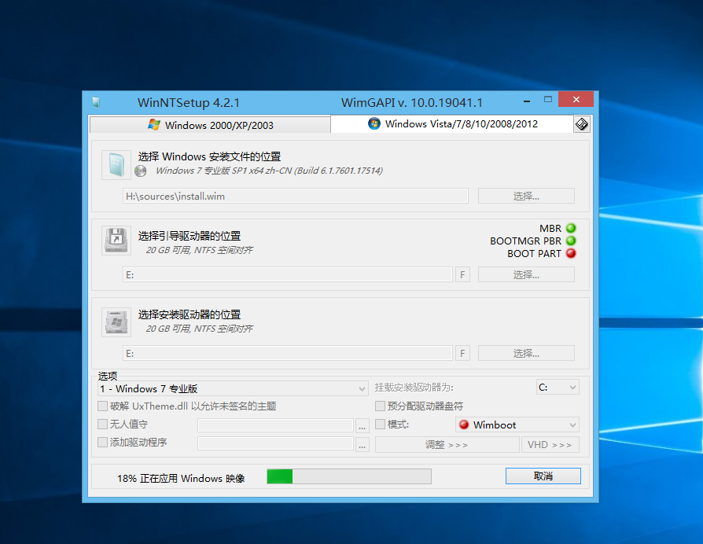Switch to Windows Vista/7/8/10/2008/2012 tab
Screen dimensions: 703x544
point(452,123)
